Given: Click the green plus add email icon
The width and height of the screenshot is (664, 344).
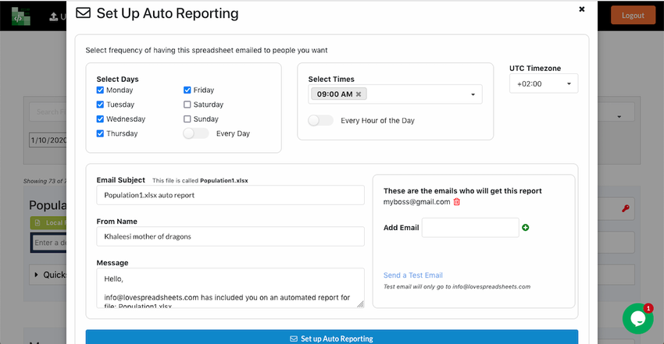Looking at the screenshot, I should click(x=525, y=228).
